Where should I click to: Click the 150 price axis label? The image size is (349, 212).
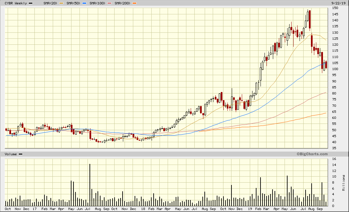335,8
